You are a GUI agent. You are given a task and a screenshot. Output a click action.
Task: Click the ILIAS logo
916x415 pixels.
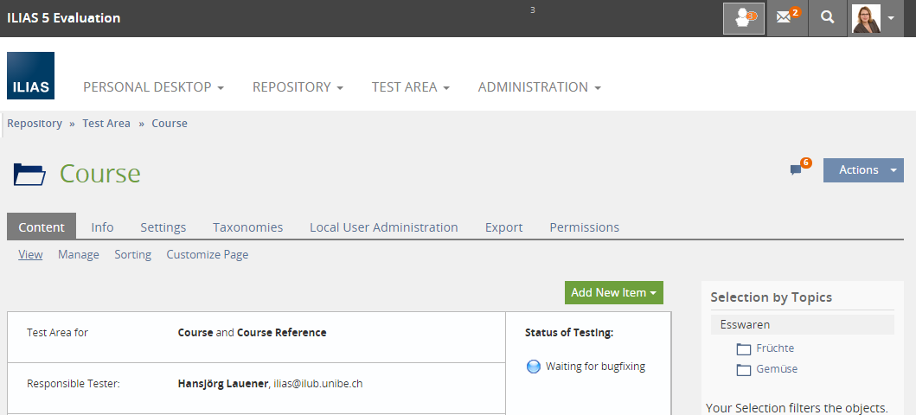(x=30, y=76)
